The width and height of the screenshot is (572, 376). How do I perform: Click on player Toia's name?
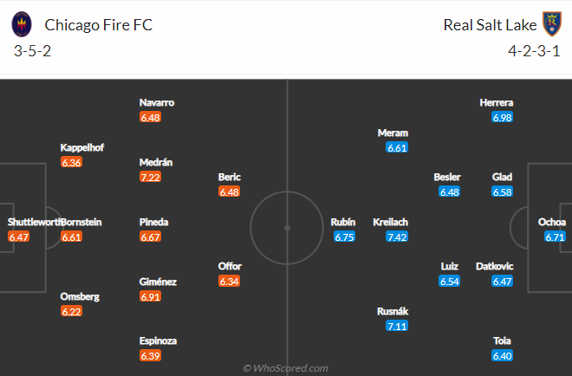(502, 341)
